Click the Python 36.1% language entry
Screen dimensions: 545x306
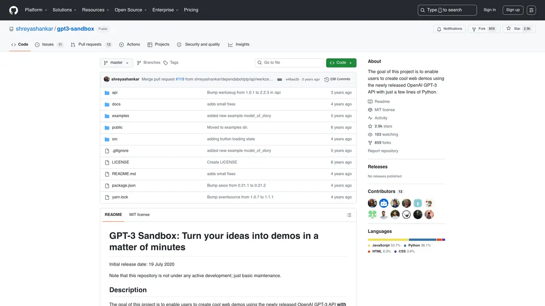click(x=417, y=246)
